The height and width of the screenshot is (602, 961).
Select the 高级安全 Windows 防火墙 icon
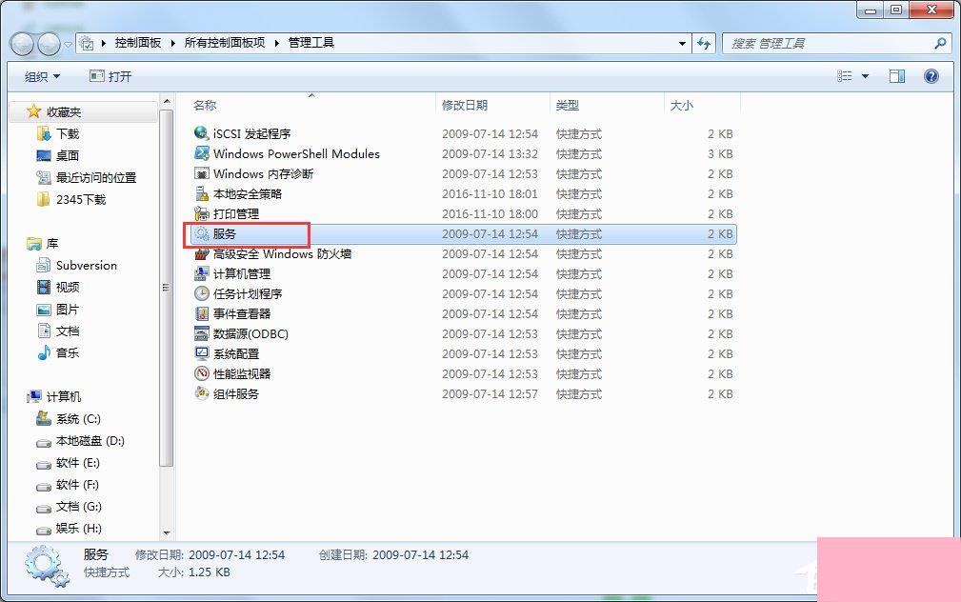point(202,253)
